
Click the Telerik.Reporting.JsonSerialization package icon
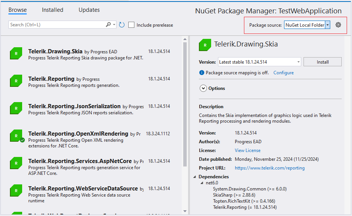[x=16, y=109]
